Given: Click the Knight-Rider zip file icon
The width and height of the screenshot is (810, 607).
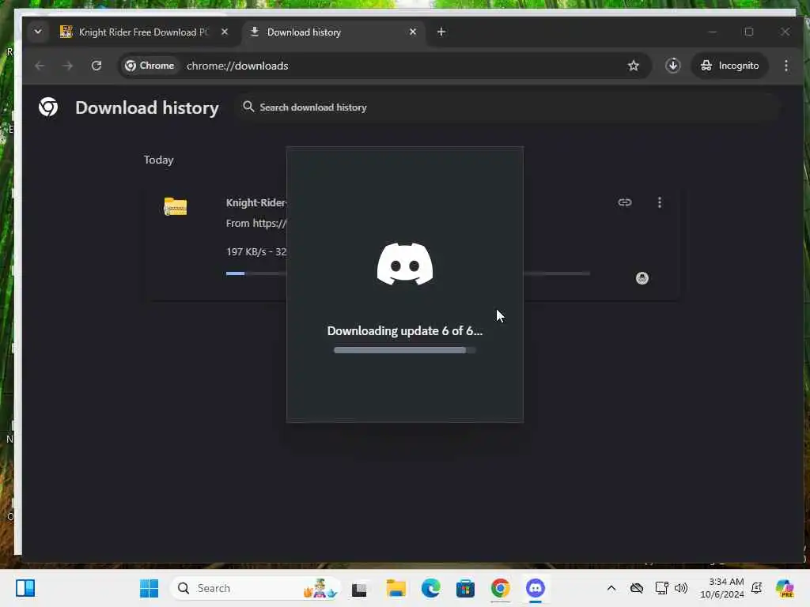Looking at the screenshot, I should point(175,206).
